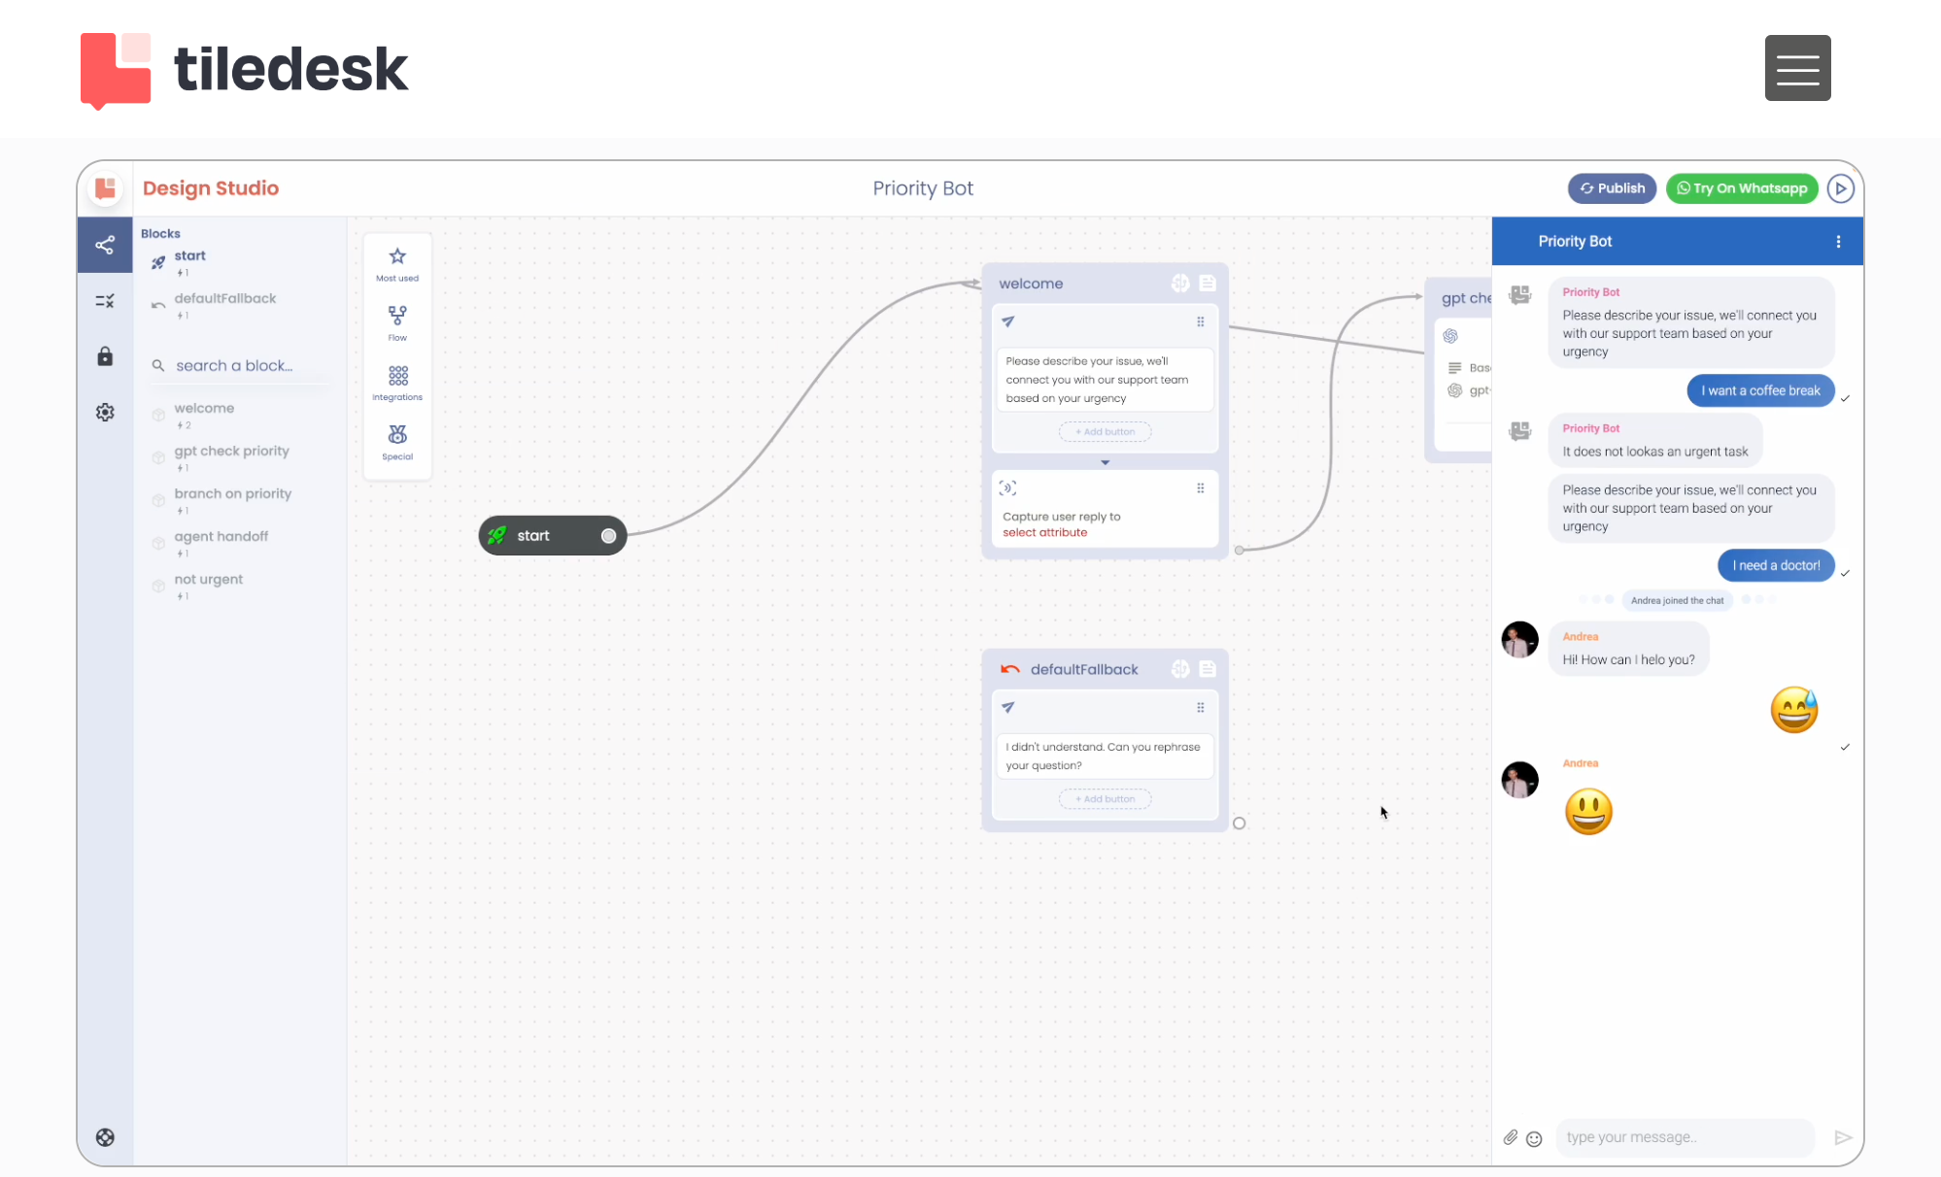Image resolution: width=1941 pixels, height=1177 pixels.
Task: Click the Andrea joined the chat notice
Action: coord(1677,600)
